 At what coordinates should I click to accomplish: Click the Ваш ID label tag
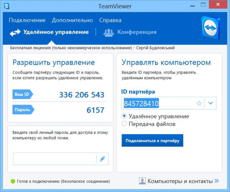23,94
